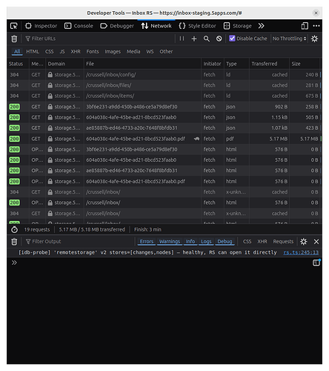The width and height of the screenshot is (329, 371).
Task: Sort by the Domain column header
Action: click(65, 64)
